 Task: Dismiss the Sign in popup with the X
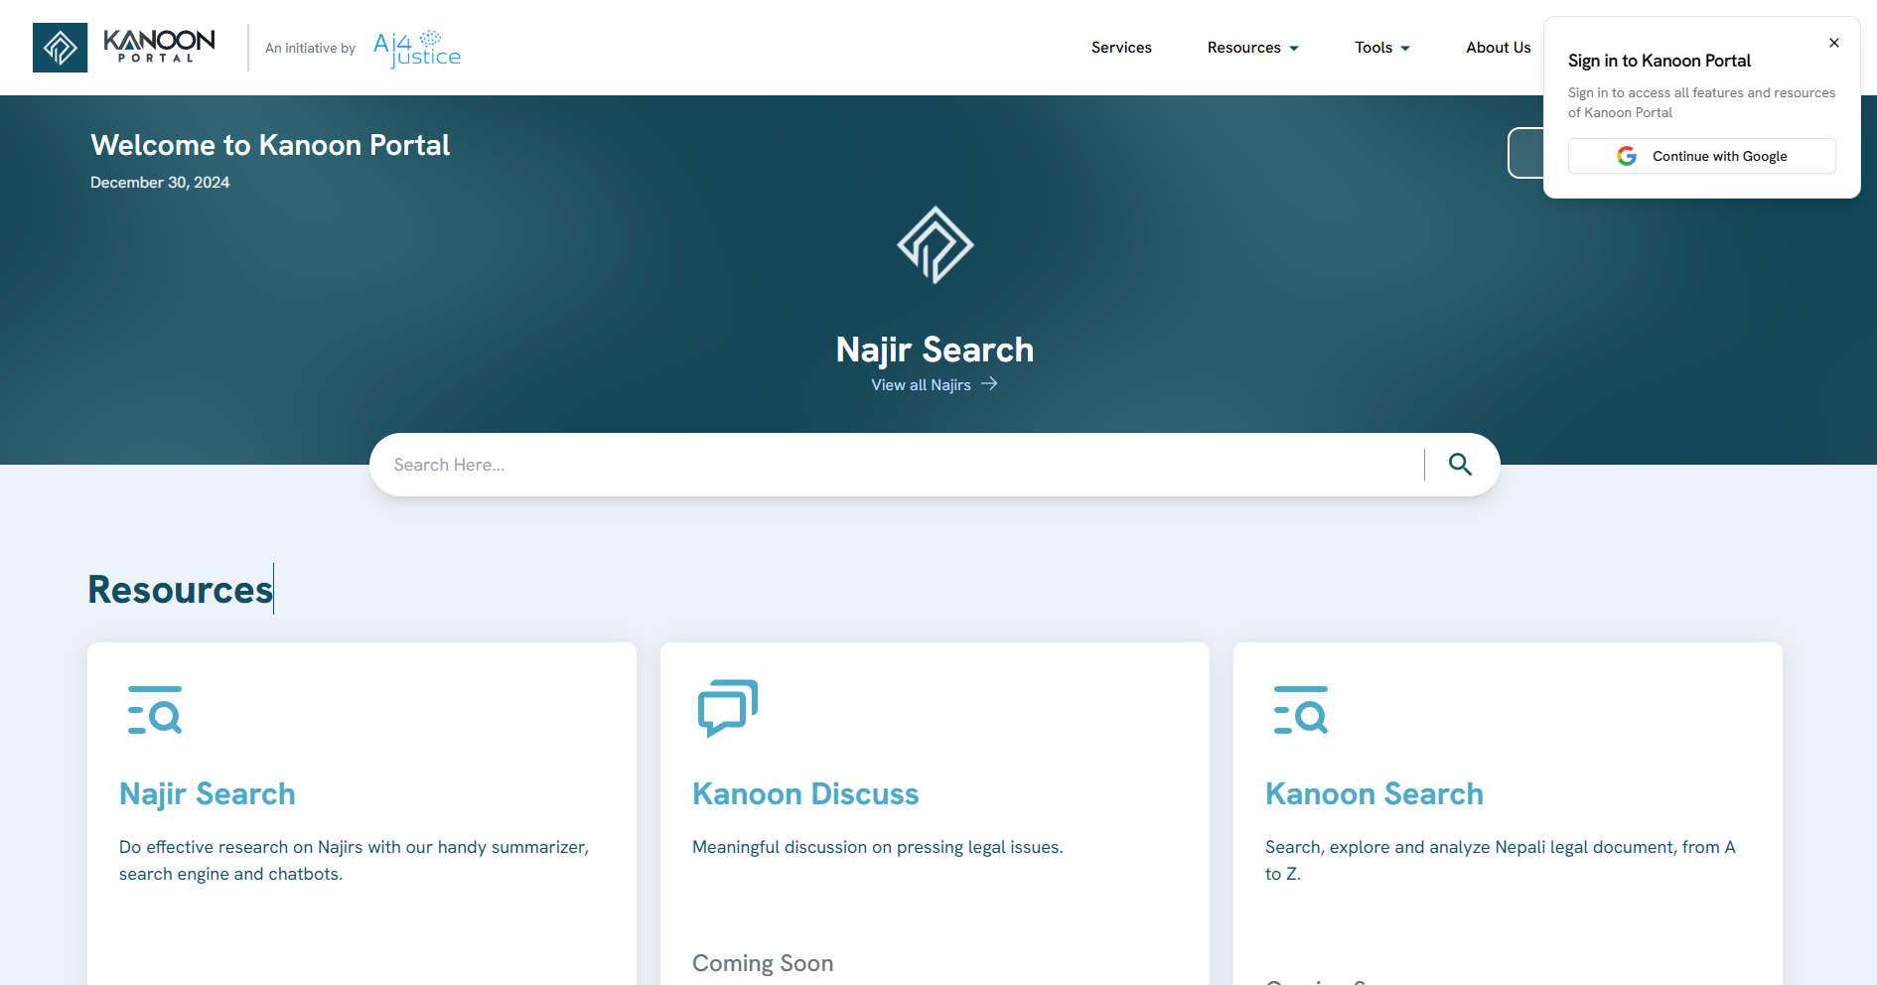tap(1834, 43)
